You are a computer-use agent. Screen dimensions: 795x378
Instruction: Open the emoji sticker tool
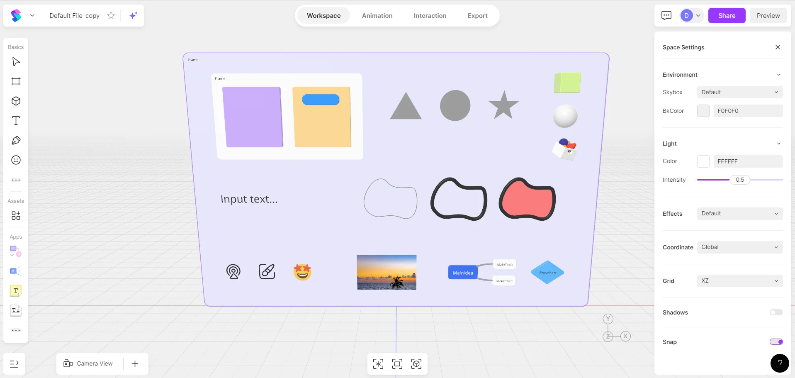[x=16, y=160]
